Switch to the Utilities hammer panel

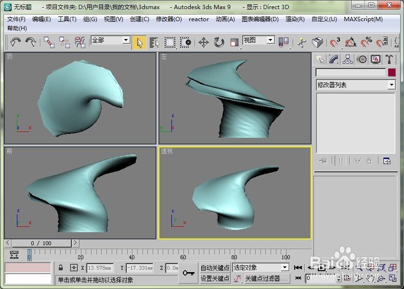click(389, 59)
